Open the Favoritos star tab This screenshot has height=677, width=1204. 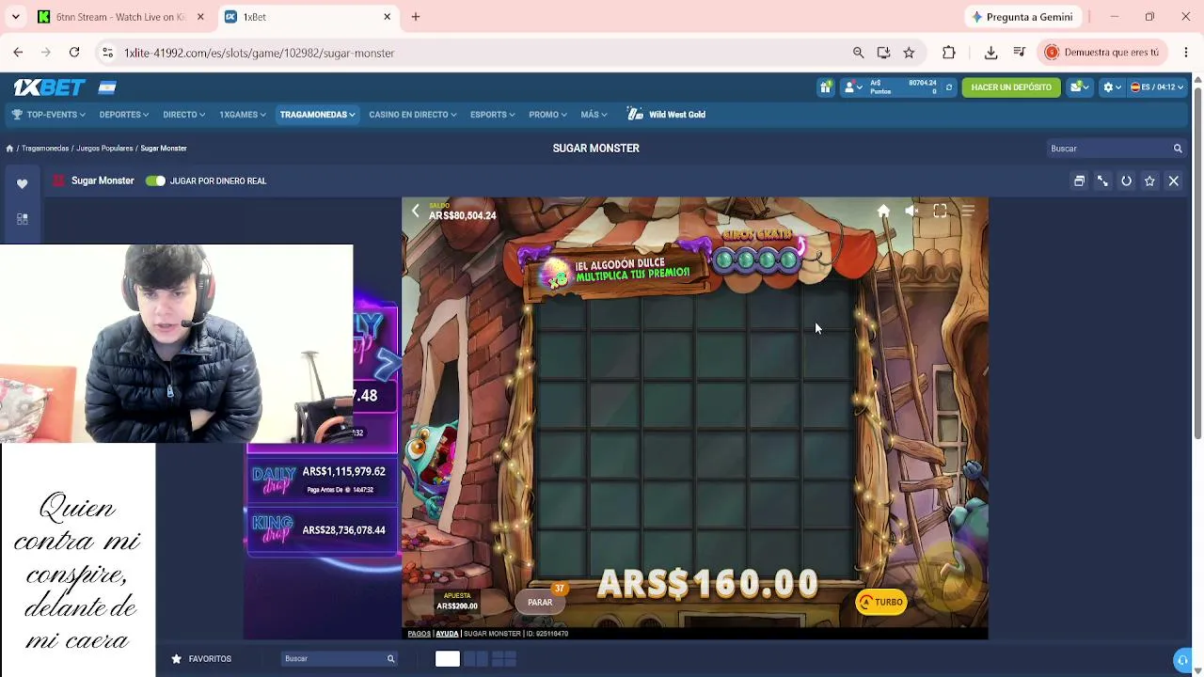click(x=200, y=659)
